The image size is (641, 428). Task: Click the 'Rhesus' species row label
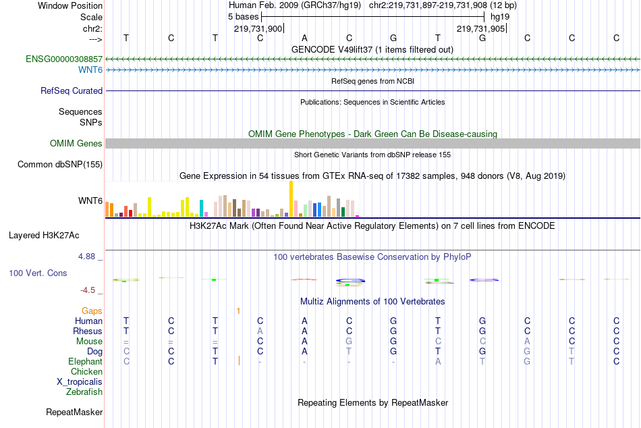88,331
